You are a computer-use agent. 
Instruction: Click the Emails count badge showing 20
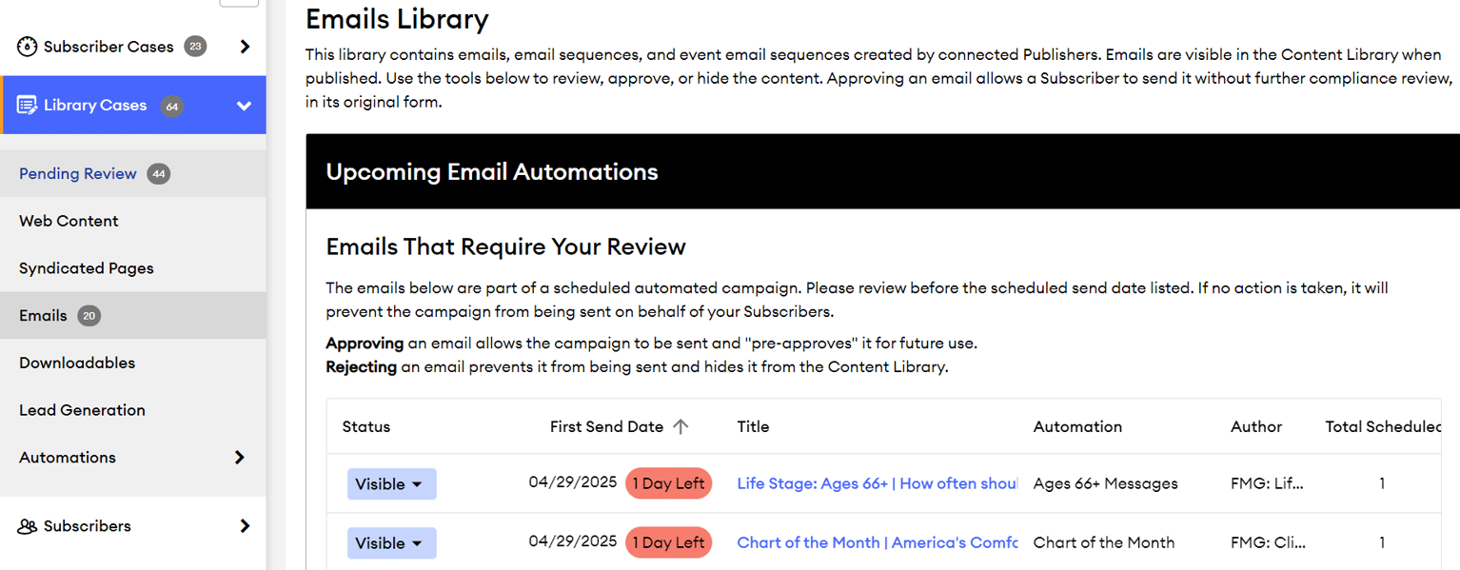(x=87, y=315)
